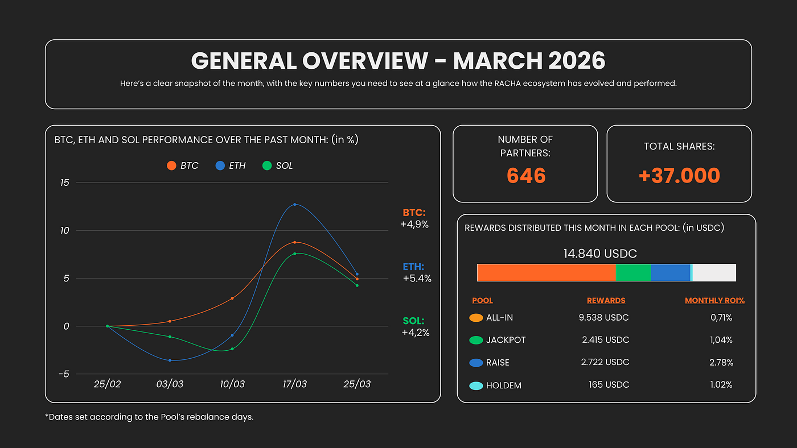Click the BTC +4,9% summary label
This screenshot has height=448, width=797.
414,218
